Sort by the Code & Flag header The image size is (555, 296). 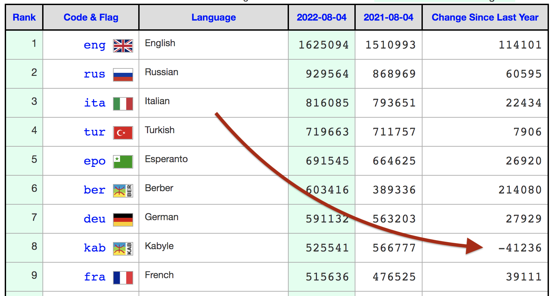click(91, 17)
